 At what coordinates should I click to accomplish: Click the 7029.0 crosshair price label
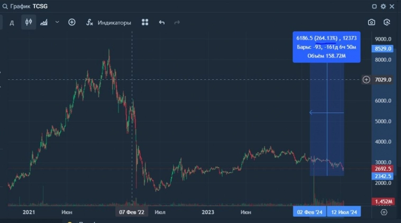[x=383, y=80]
